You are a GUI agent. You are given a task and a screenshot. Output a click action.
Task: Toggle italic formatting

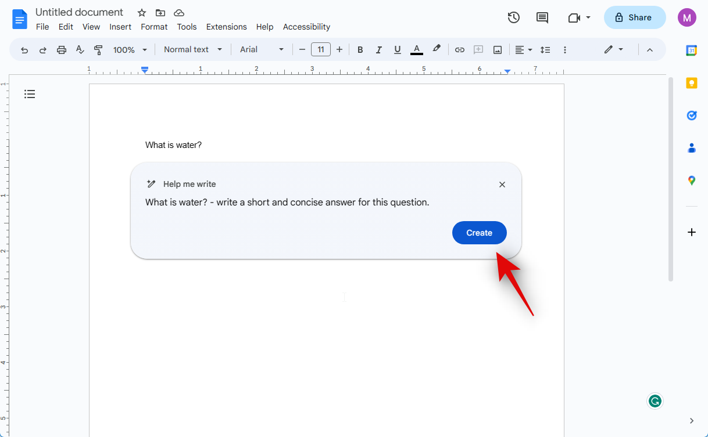[379, 50]
